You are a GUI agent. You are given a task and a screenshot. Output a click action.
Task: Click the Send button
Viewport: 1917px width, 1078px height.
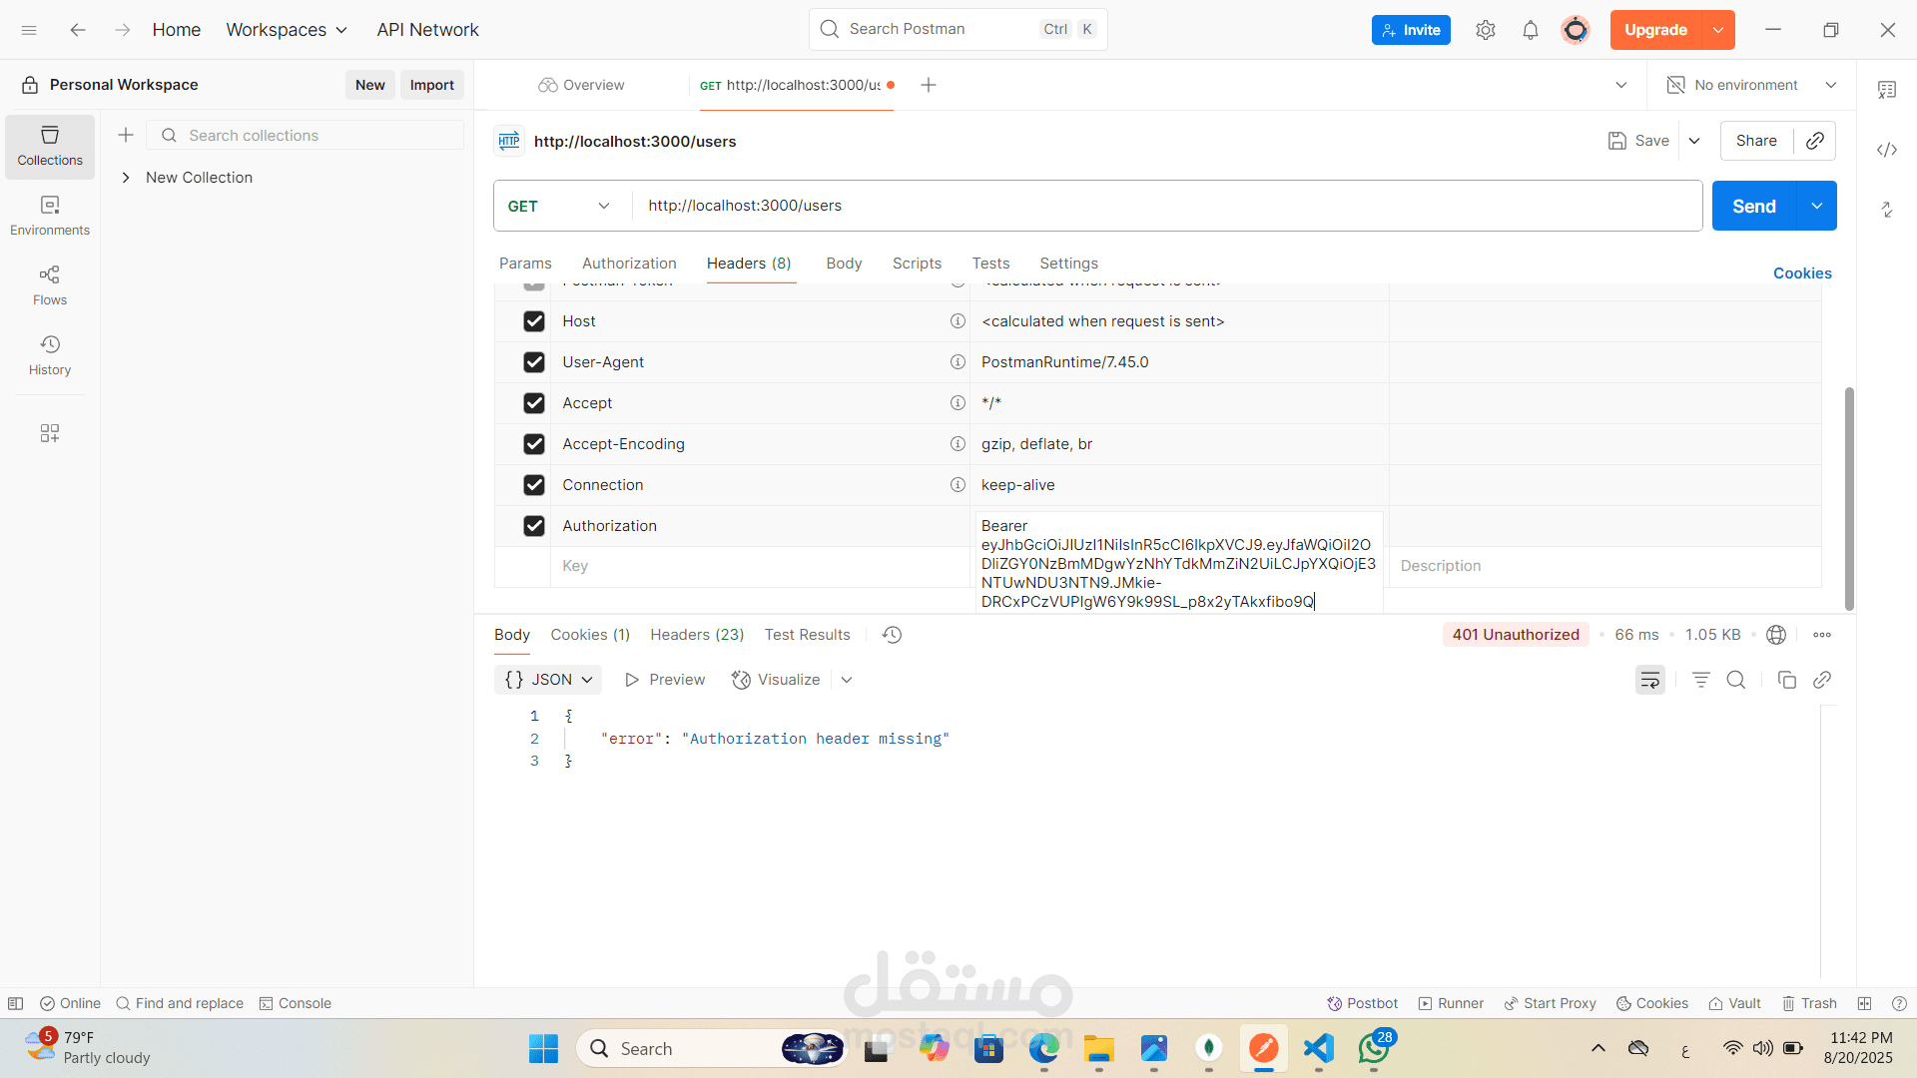[x=1753, y=206]
